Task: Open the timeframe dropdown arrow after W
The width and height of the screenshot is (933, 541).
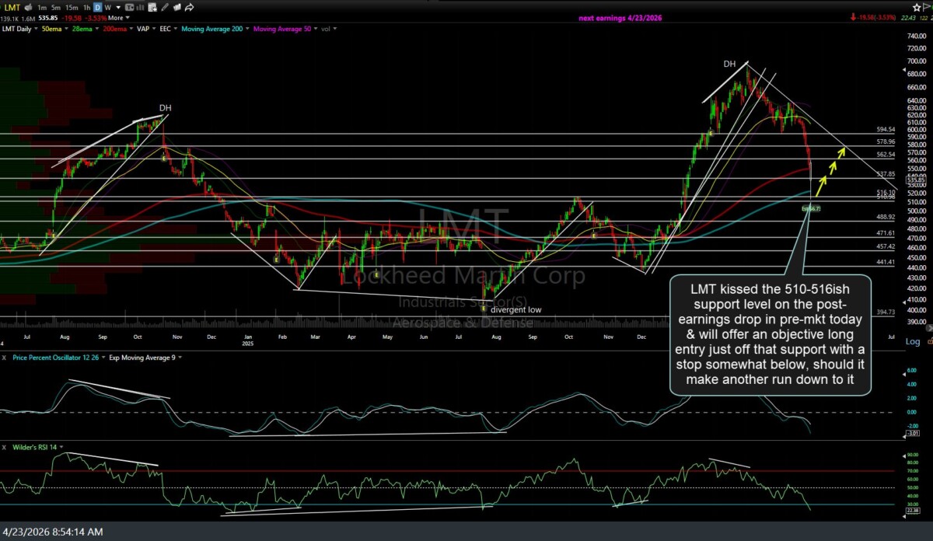Action: (118, 8)
